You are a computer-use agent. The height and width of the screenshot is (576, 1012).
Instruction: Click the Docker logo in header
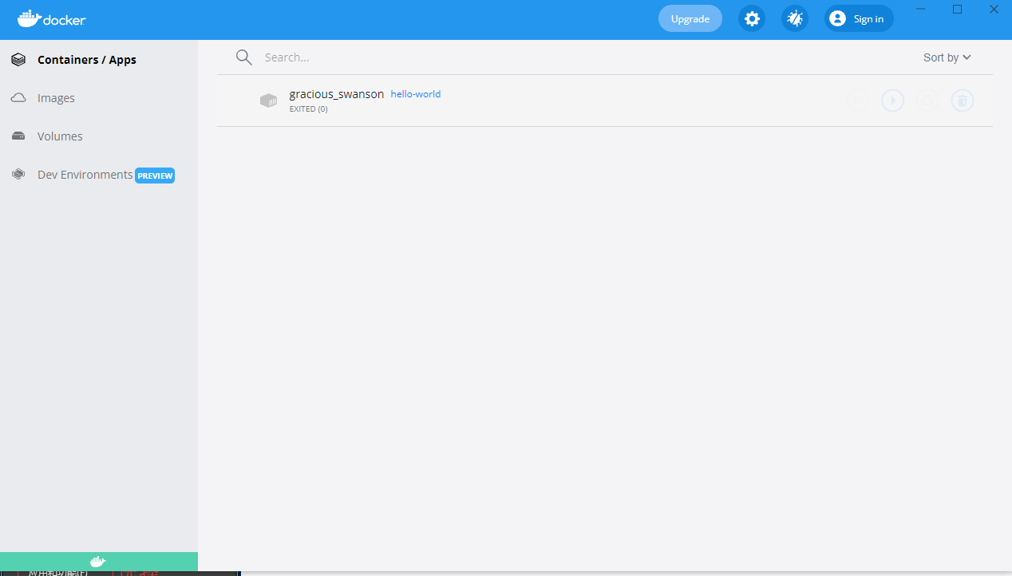[52, 18]
